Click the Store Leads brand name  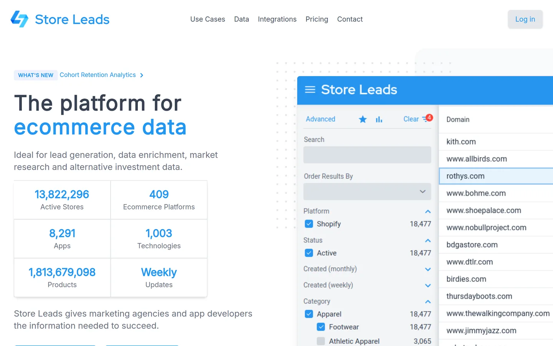[x=72, y=19]
